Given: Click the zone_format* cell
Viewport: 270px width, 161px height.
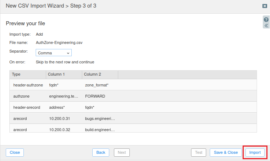Looking at the screenshot, I should [x=97, y=85].
